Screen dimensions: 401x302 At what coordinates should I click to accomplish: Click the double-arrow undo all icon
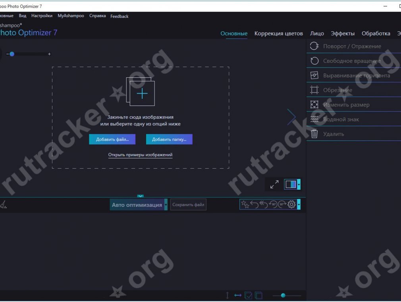[263, 204]
